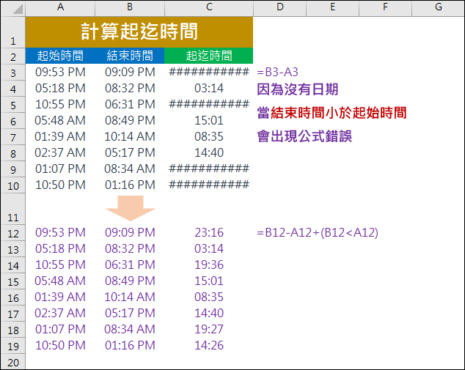The image size is (465, 370).
Task: Click the 結束時間 header cell
Action: coord(130,56)
